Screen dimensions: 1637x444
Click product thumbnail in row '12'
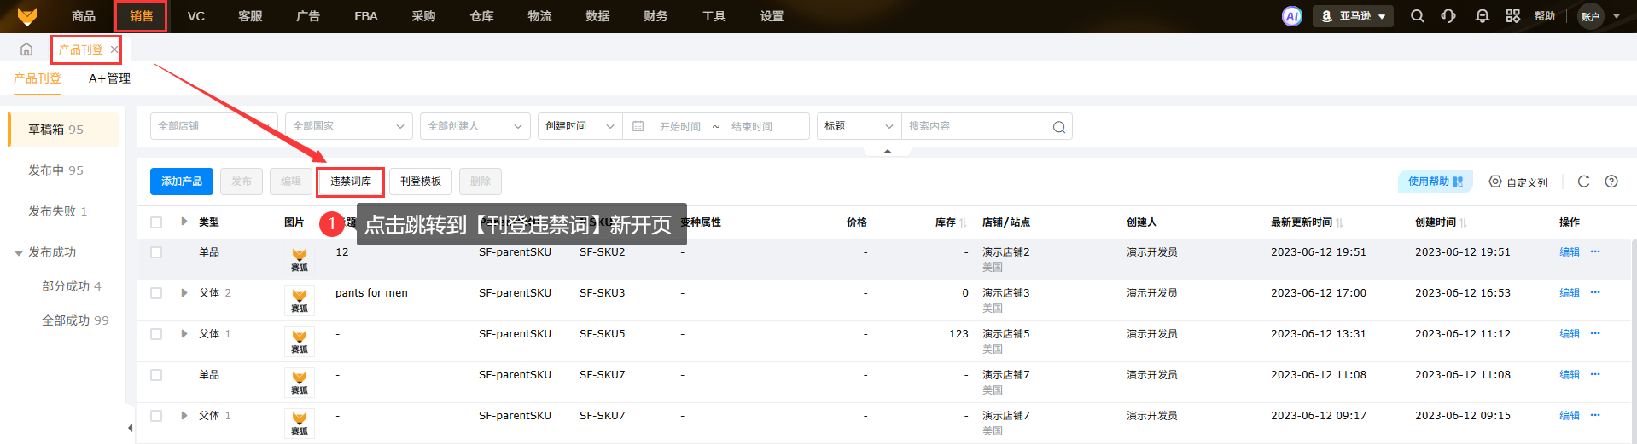[300, 259]
